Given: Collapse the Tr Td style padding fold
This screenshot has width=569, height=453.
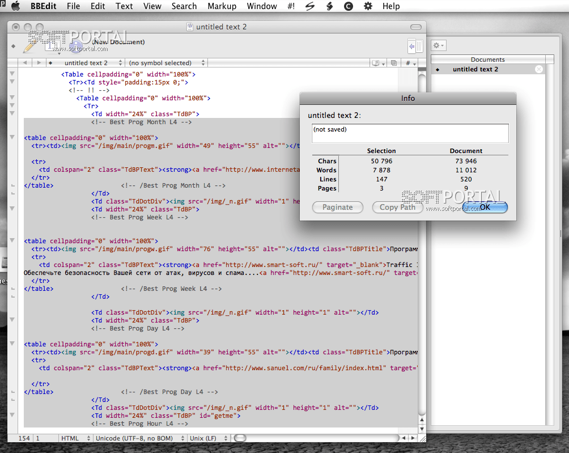Looking at the screenshot, I should tap(12, 82).
